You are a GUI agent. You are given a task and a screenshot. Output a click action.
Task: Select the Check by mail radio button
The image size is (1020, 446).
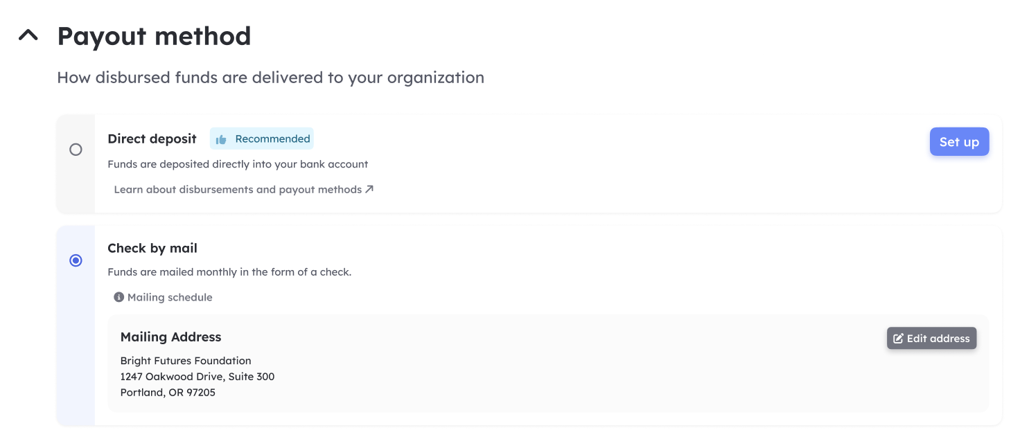point(76,260)
